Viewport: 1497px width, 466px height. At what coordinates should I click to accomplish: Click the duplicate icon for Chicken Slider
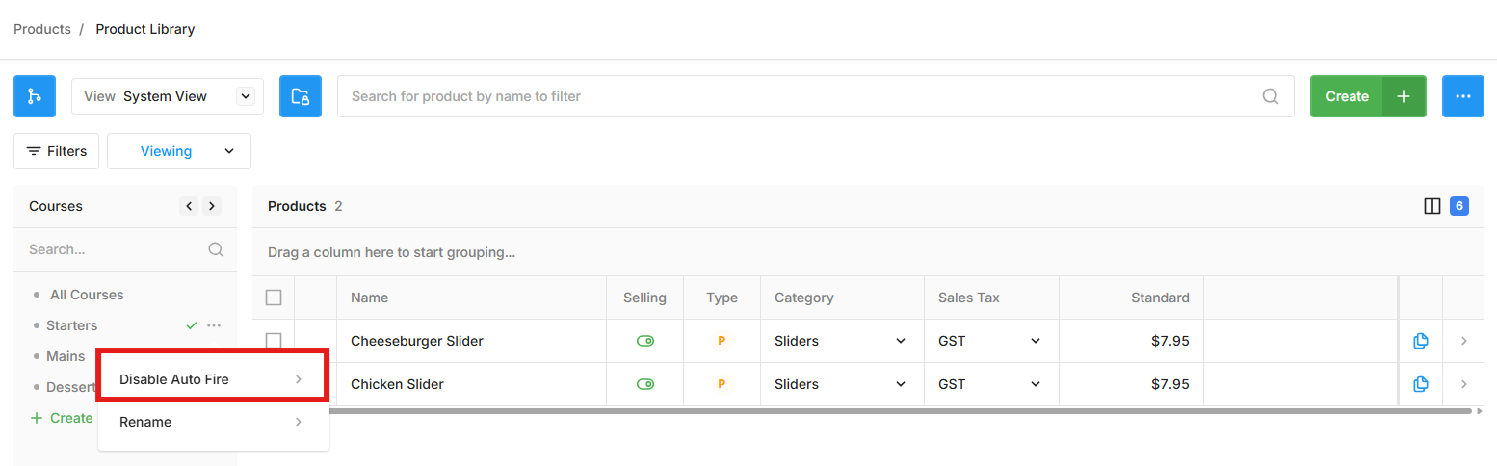[1420, 384]
